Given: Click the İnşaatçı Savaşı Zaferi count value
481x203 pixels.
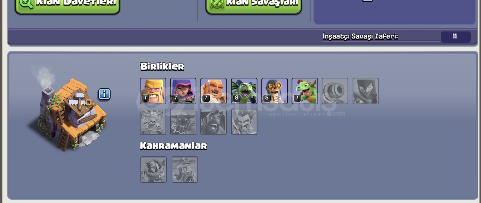Looking at the screenshot, I should [x=456, y=37].
